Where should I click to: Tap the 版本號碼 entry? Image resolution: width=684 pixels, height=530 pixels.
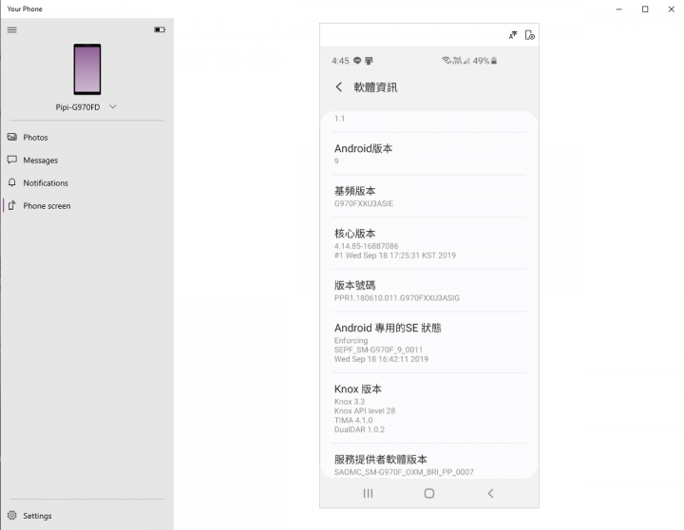(428, 291)
